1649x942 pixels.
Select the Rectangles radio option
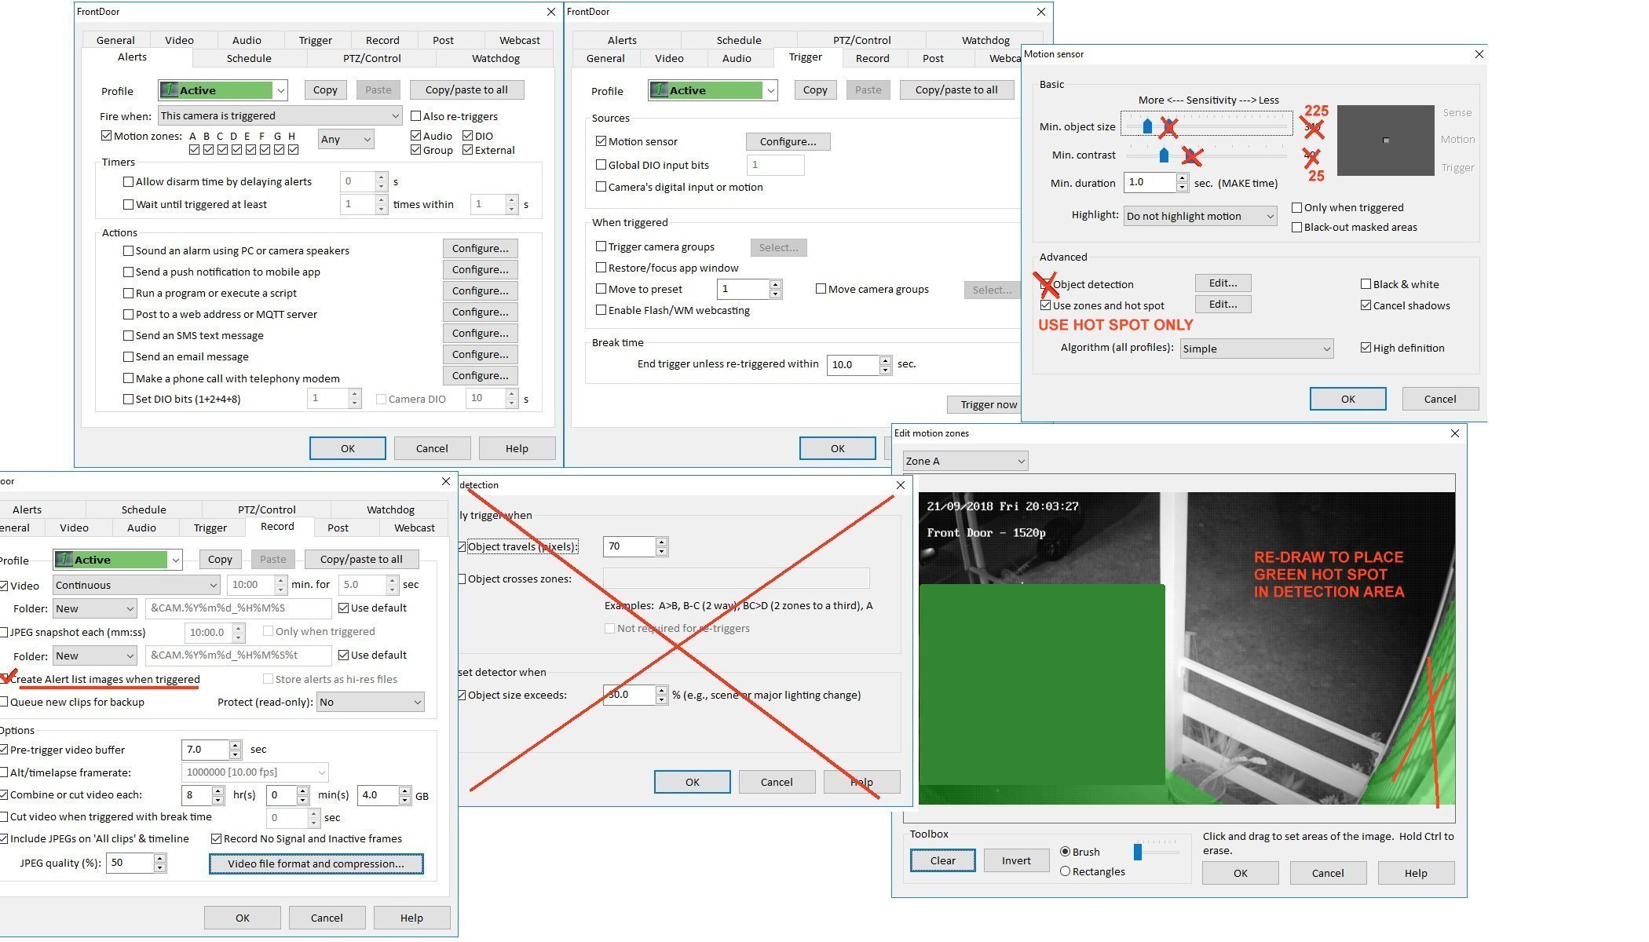click(1066, 871)
